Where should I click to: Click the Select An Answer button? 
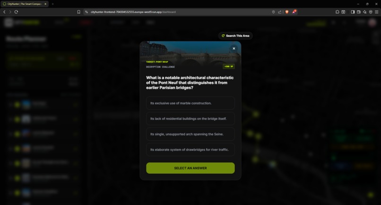(x=190, y=168)
